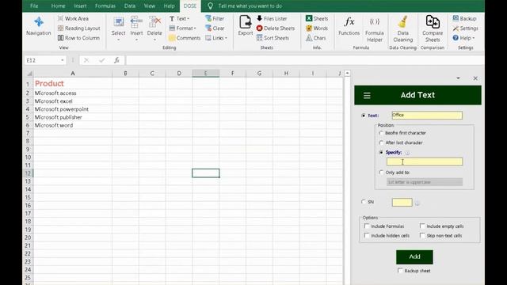
Task: Open the Help dropdown in Settings group
Action: point(463,38)
